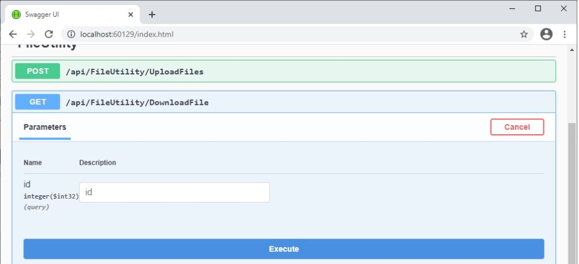Click the 'integer($int32)' type label
The width and height of the screenshot is (579, 264).
click(51, 196)
